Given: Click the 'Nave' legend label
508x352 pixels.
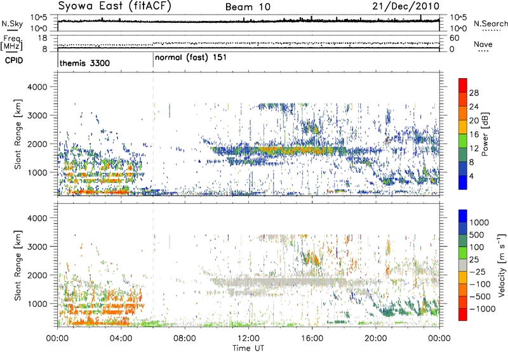Looking at the screenshot, I should 483,44.
